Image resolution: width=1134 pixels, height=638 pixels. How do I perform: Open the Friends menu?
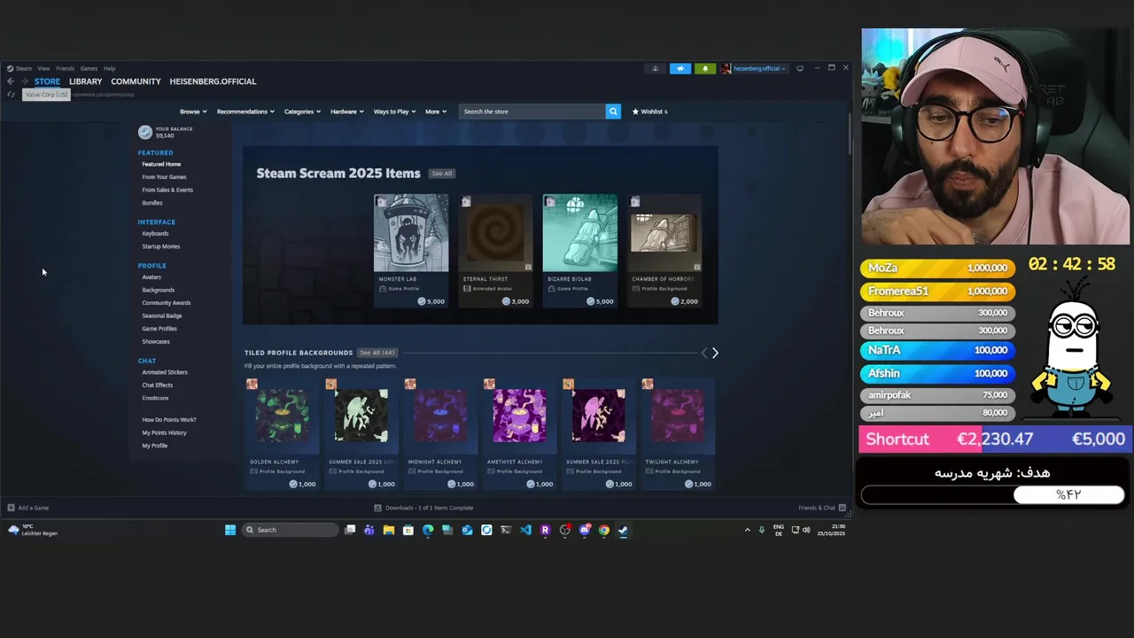coord(65,68)
